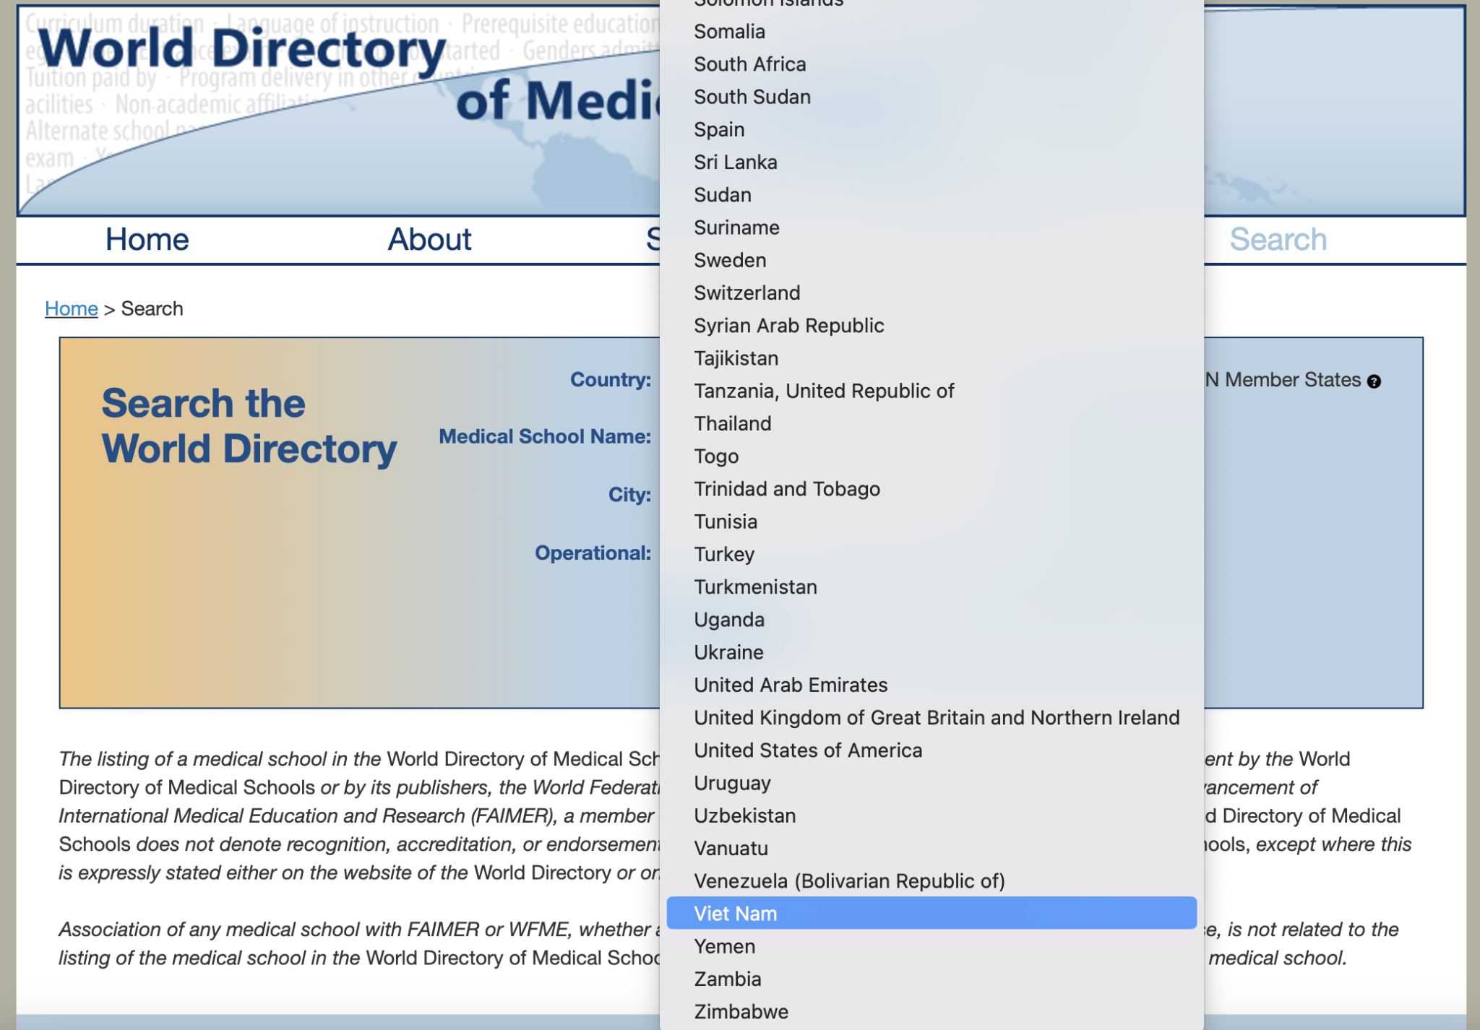Select Somalia from the country list
Screen dimensions: 1480x1030
932,32
